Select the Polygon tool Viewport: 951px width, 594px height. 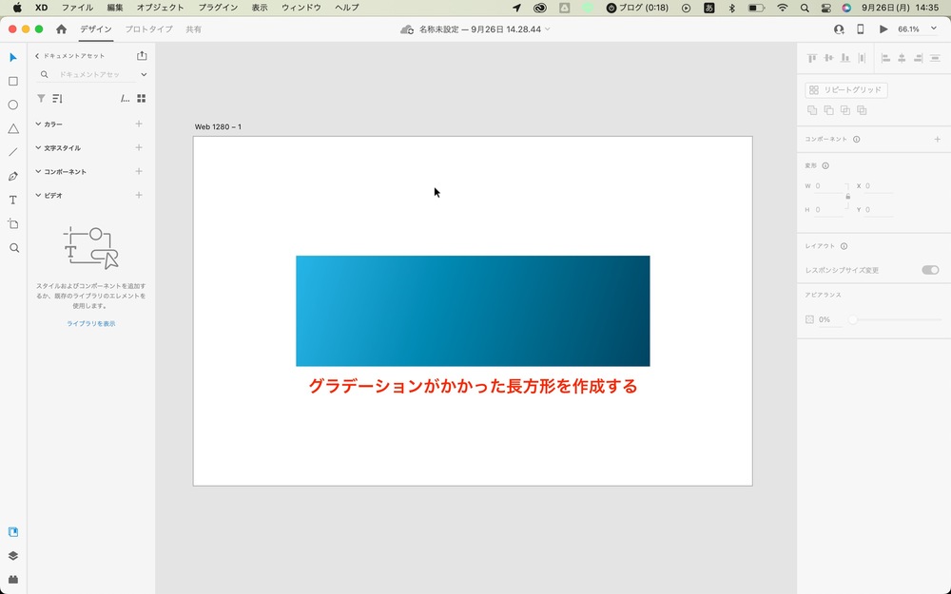point(13,128)
